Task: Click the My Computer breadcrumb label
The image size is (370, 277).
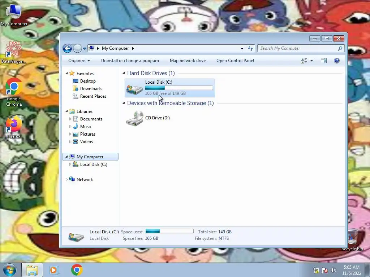Action: pos(115,48)
